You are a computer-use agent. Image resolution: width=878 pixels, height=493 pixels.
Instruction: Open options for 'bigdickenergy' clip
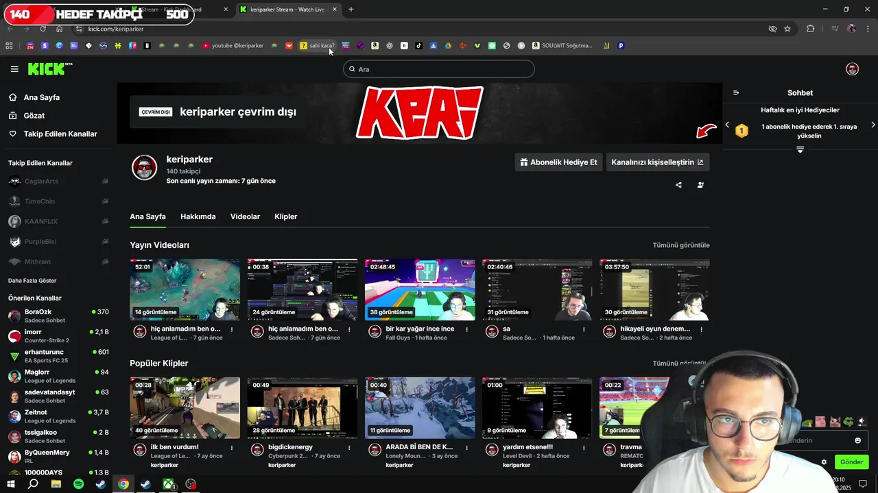point(349,448)
